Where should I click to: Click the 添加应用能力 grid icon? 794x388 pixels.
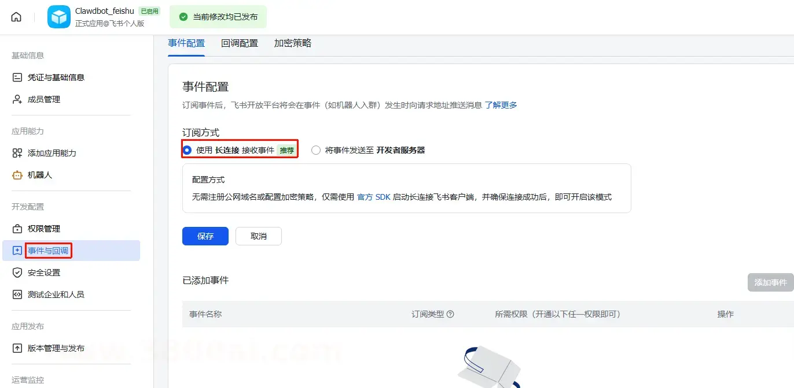tap(17, 153)
